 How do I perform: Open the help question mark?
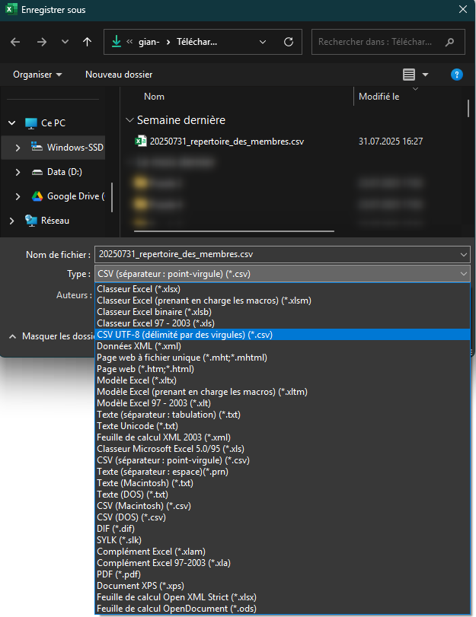[x=457, y=75]
